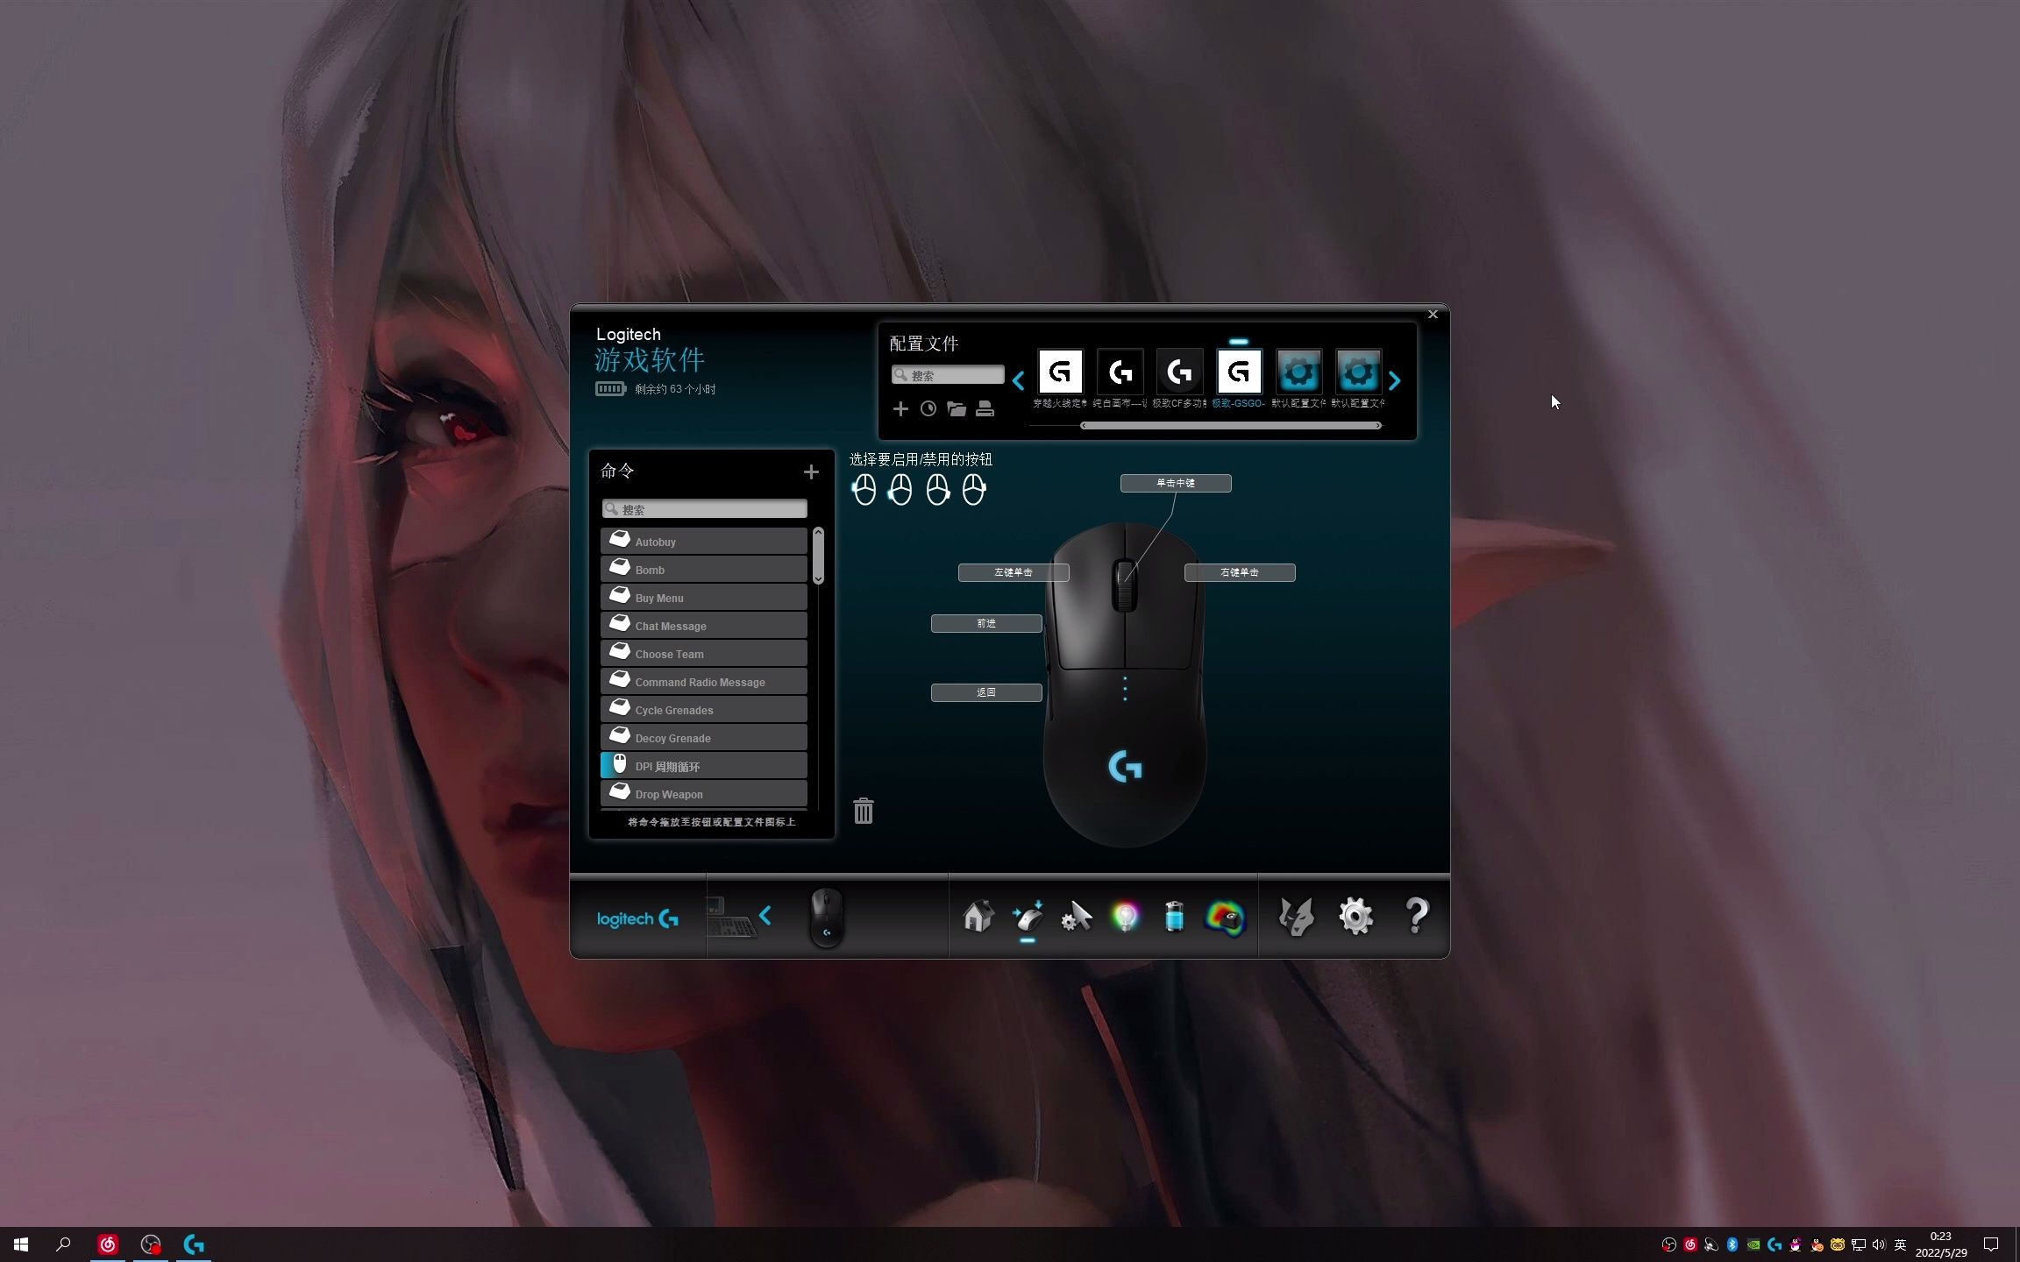Click the delete trash icon for profile

click(863, 810)
